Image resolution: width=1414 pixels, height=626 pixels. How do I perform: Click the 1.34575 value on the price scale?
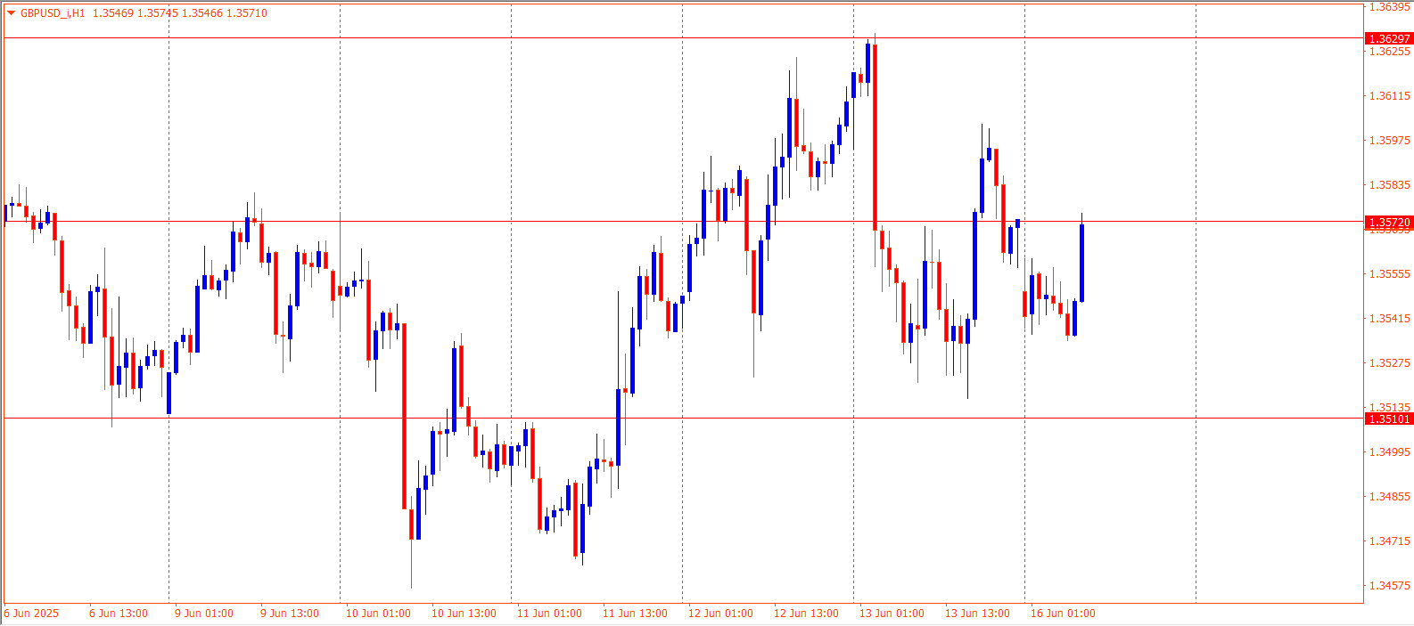click(1389, 586)
